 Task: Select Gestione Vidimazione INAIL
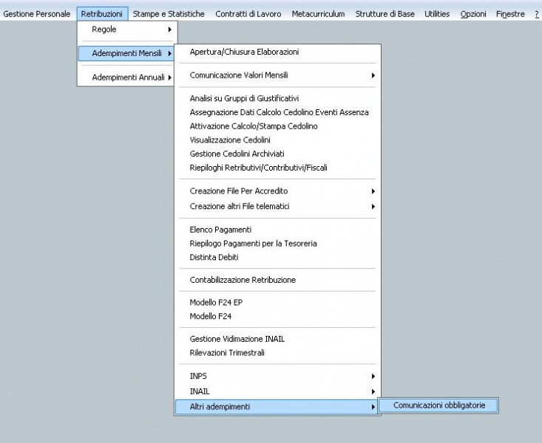pyautogui.click(x=277, y=339)
